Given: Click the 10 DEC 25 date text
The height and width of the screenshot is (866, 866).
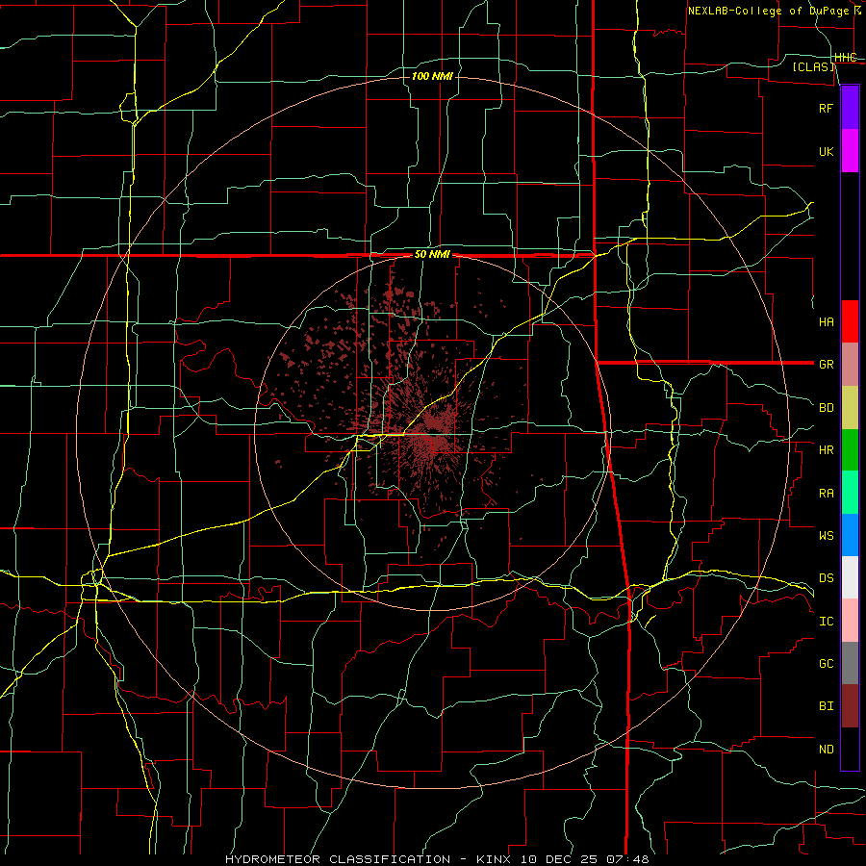Looking at the screenshot, I should [558, 859].
